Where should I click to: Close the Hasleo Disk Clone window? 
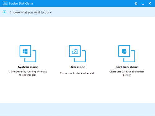[150, 3]
